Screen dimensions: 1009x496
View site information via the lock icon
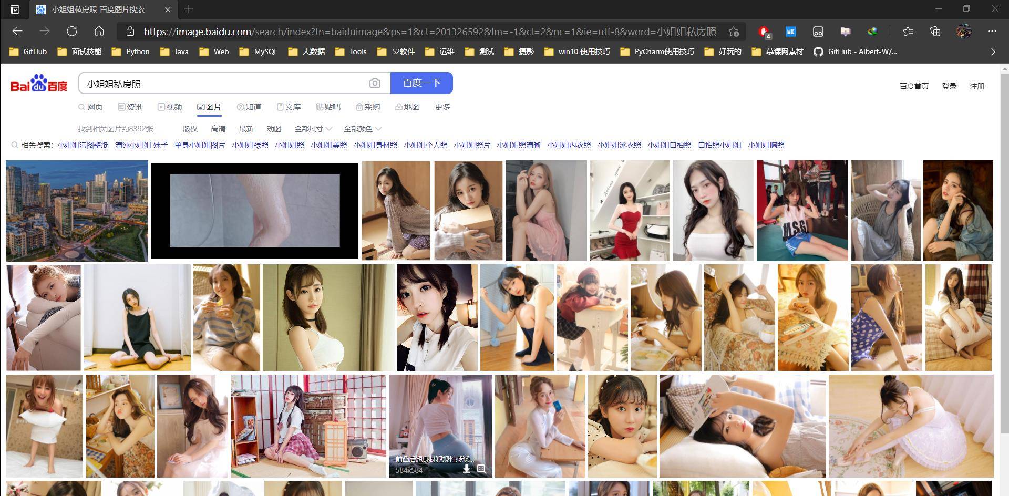point(130,32)
